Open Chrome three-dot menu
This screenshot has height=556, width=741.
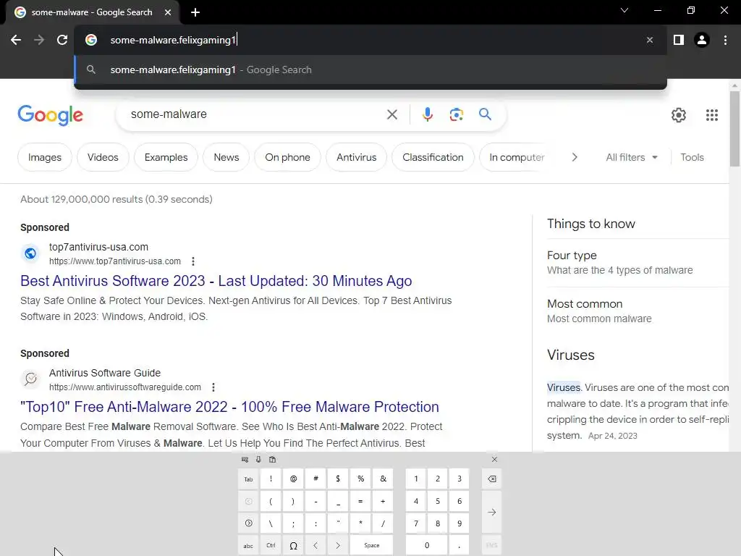coord(725,41)
